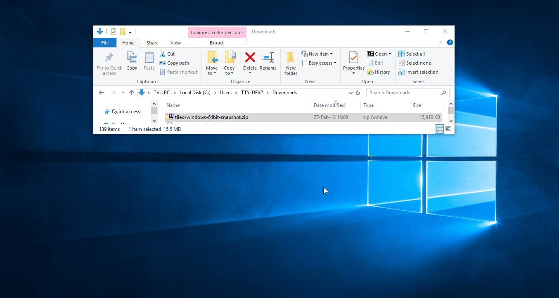The image size is (559, 298).
Task: Create a New folder
Action: (x=291, y=64)
